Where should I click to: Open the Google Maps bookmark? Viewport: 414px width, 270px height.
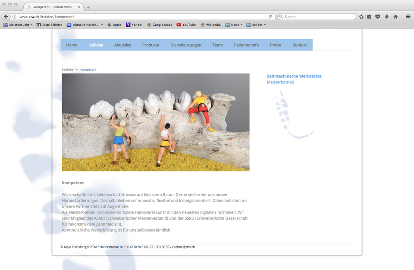point(160,25)
